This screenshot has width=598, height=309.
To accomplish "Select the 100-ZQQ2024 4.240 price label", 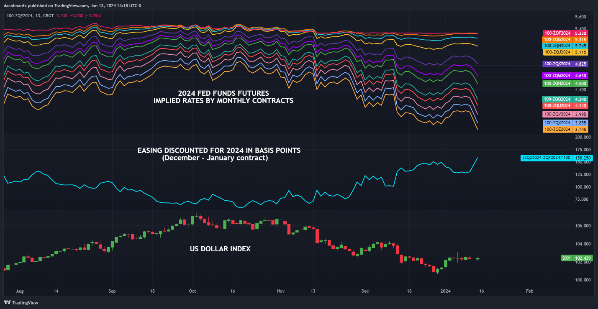I will [x=565, y=99].
